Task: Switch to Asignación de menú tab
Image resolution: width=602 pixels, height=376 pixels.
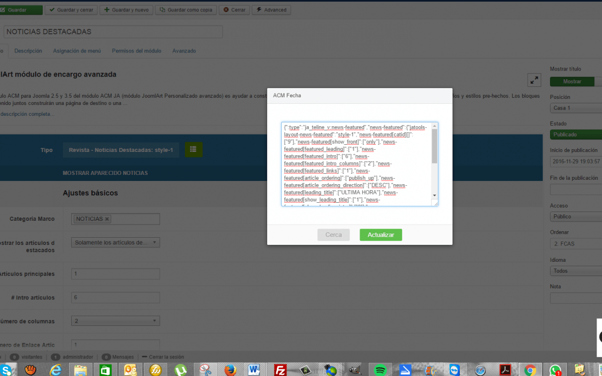Action: tap(77, 51)
